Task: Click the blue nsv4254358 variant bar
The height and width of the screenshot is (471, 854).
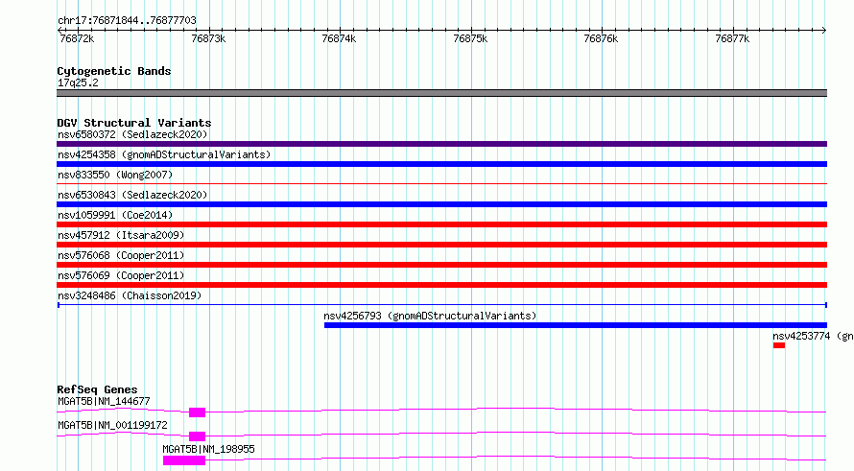Action: click(x=441, y=164)
